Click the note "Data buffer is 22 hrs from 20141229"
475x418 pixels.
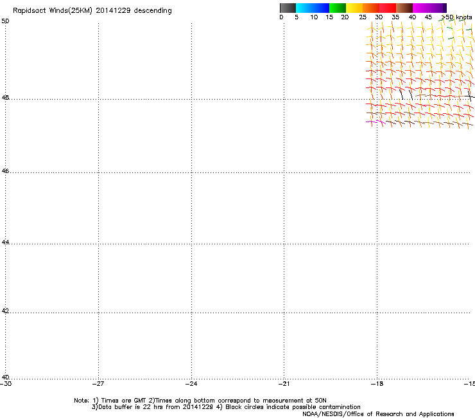[156, 407]
